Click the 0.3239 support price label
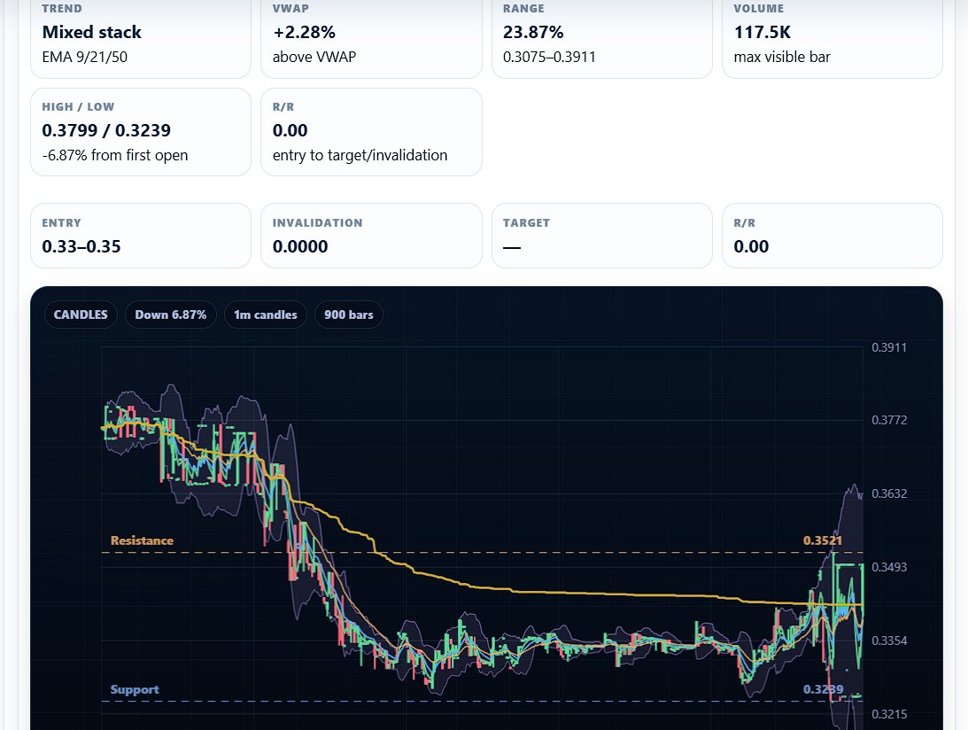 pyautogui.click(x=823, y=689)
